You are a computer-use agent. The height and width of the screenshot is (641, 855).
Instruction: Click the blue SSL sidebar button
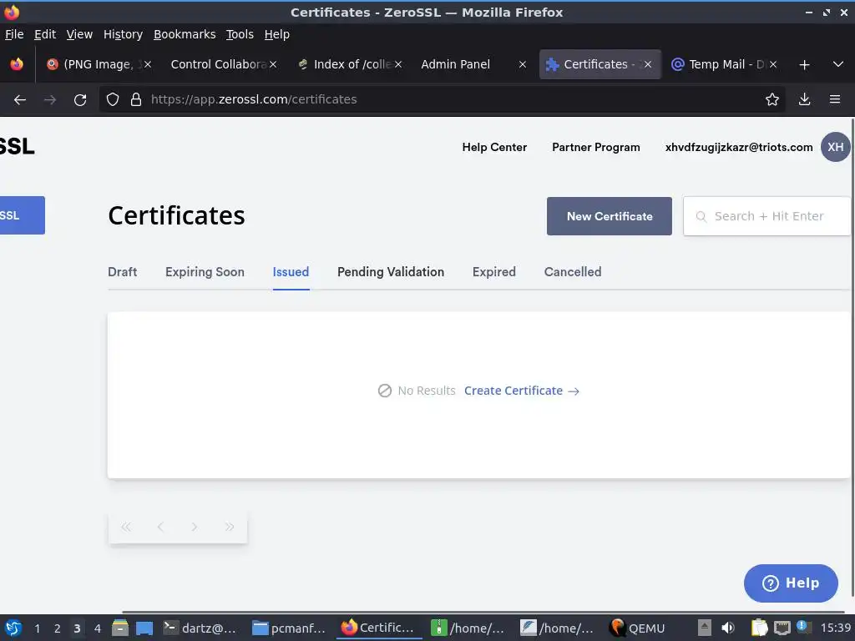point(23,215)
